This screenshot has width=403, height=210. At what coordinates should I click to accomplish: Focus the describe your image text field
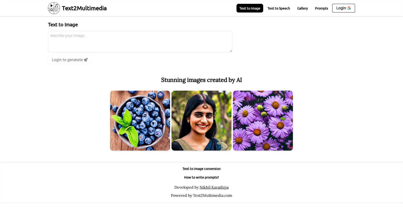click(x=140, y=42)
